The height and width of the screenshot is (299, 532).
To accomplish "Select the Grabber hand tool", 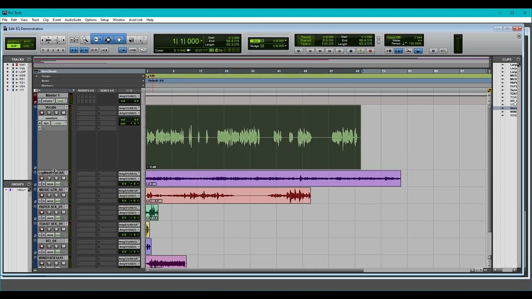I will [119, 40].
